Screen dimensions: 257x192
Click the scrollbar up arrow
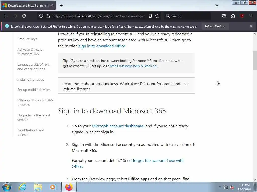click(255, 34)
